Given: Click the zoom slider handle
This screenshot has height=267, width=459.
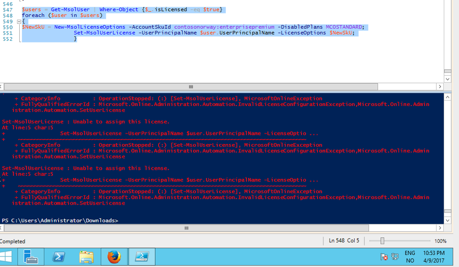Looking at the screenshot, I should [382, 241].
